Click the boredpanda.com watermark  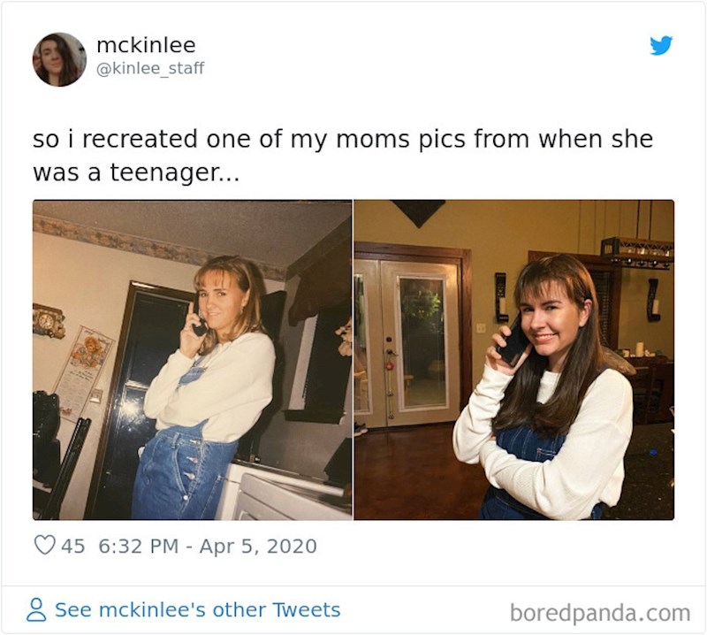point(599,612)
